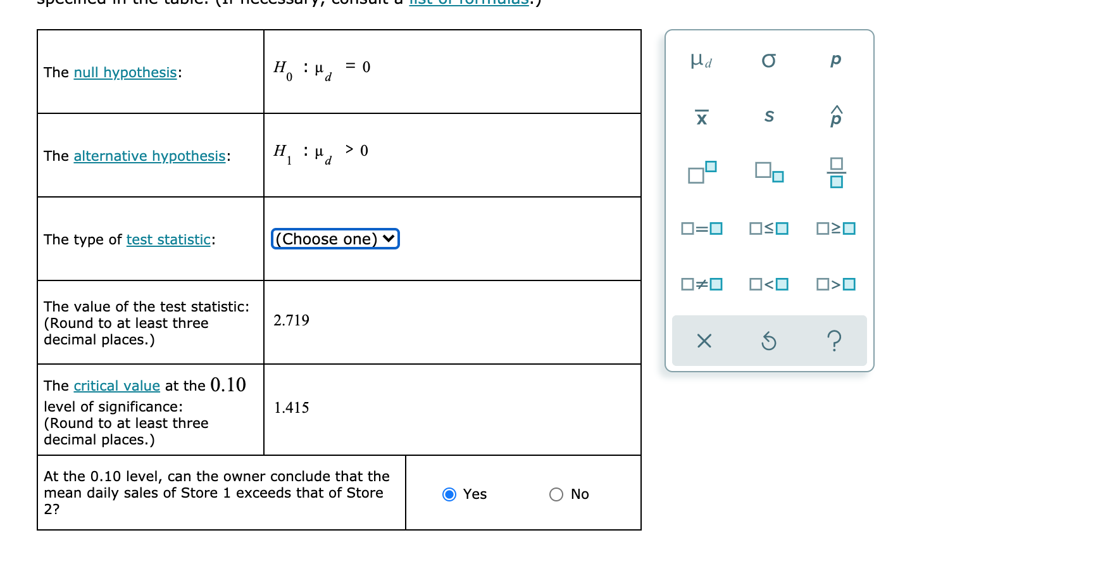Open the help (?) in the symbol palette
This screenshot has width=1105, height=566.
[835, 341]
